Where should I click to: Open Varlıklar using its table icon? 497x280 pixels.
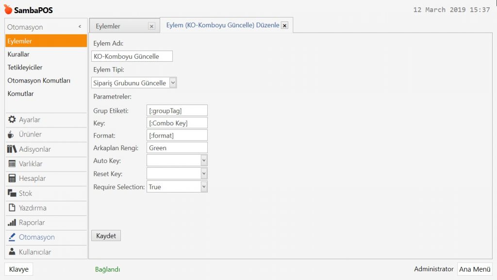pos(12,164)
